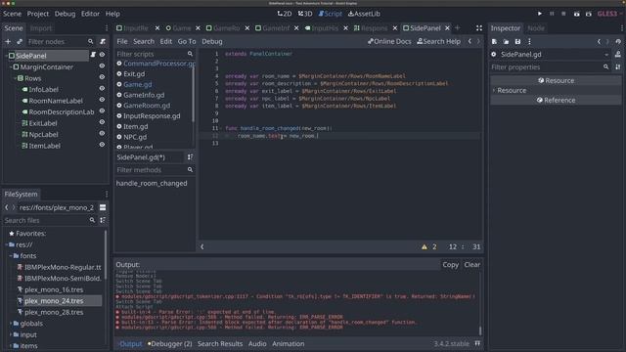Hide the RoomDescriptionLabel node

pyautogui.click(x=102, y=110)
